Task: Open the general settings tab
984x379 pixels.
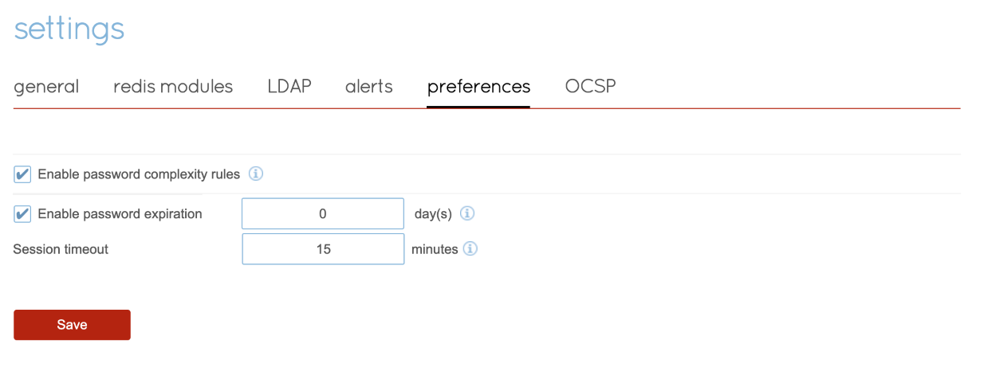Action: click(46, 87)
